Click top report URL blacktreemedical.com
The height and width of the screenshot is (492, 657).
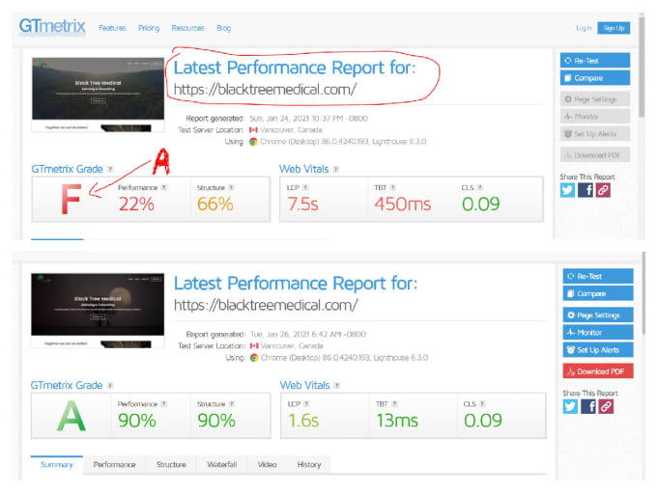tap(265, 89)
